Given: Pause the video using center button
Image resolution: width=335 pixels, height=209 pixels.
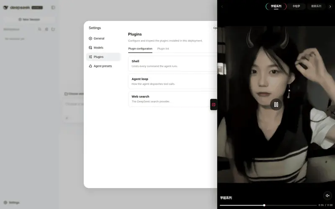Looking at the screenshot, I should point(276,104).
